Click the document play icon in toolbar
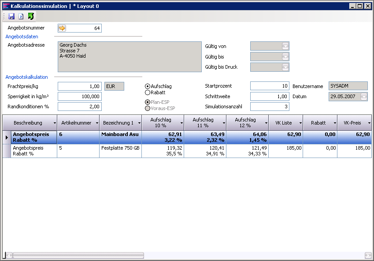 click(21, 16)
